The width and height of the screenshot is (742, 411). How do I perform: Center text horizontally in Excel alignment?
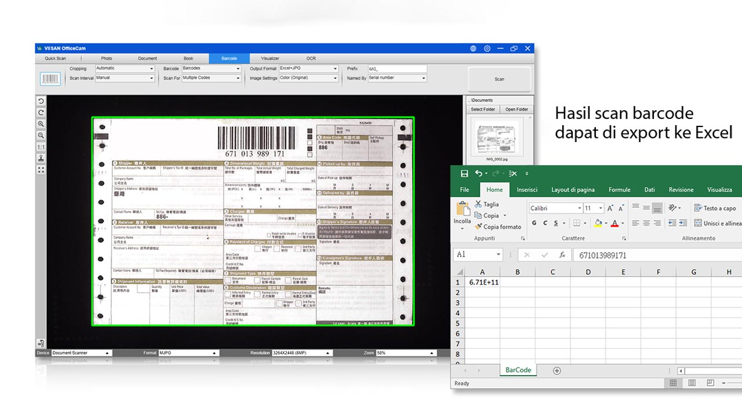(646, 223)
